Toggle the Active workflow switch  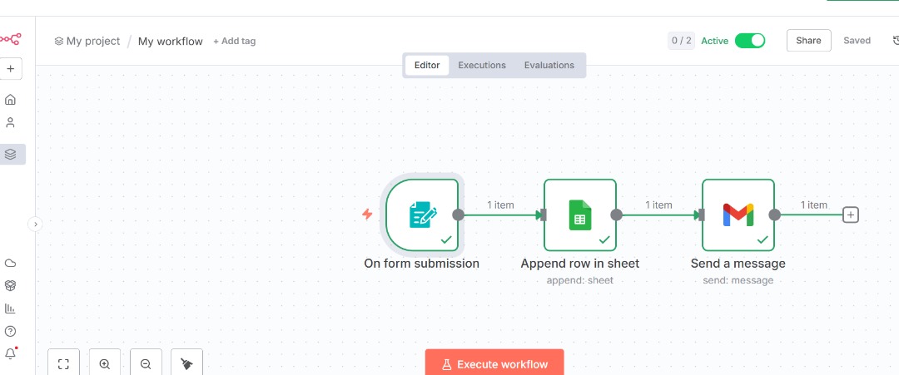pos(749,41)
